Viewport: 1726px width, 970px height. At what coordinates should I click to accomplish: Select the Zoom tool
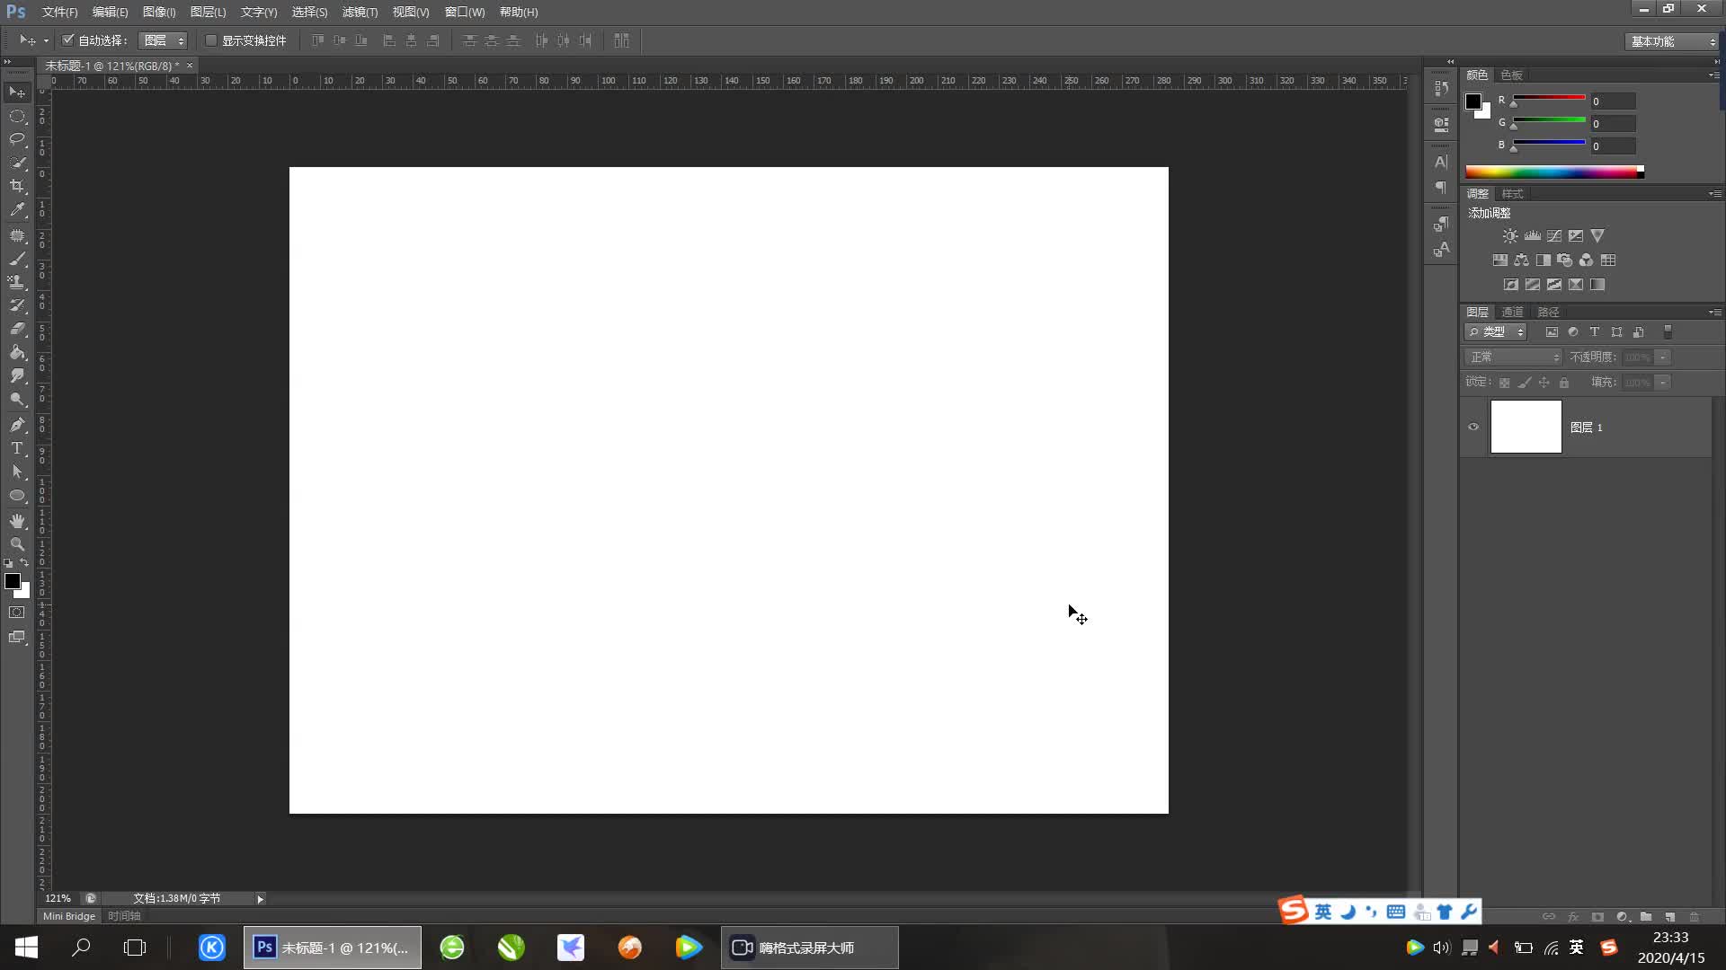tap(17, 544)
